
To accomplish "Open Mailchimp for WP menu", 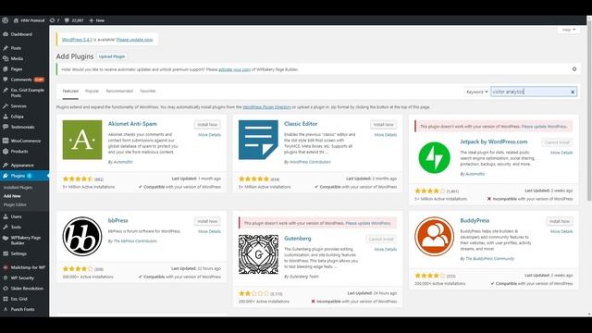I will (x=28, y=267).
